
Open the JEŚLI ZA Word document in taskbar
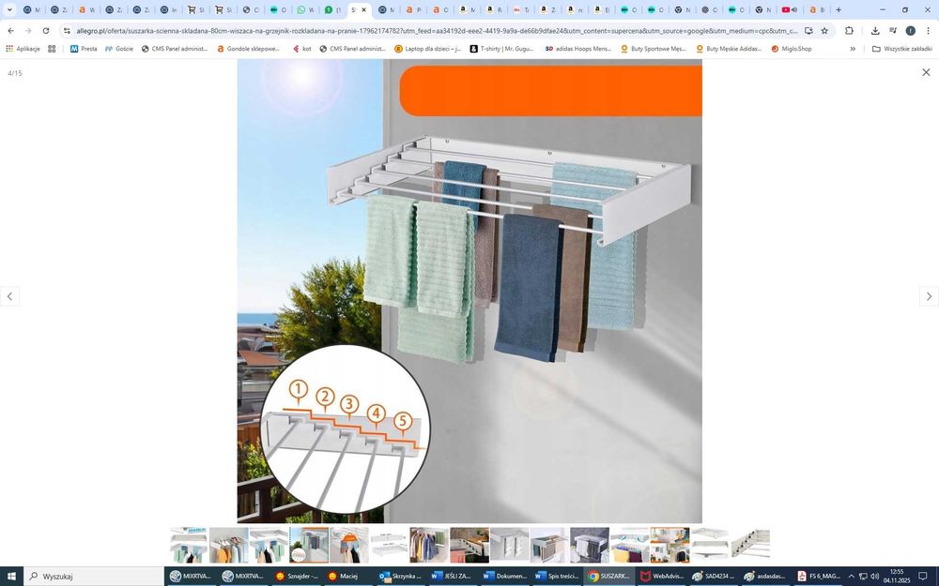tap(454, 577)
